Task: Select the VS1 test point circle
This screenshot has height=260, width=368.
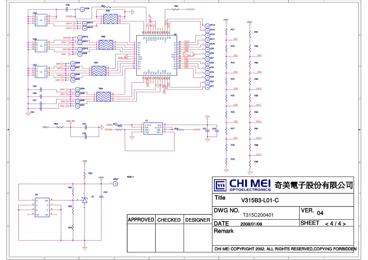Action: pos(207,87)
